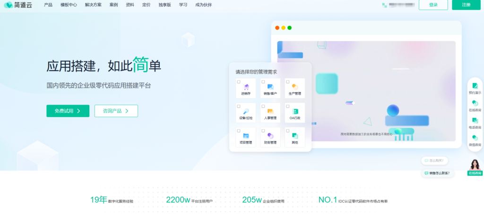Click the 咨询产品 outlined button
The height and width of the screenshot is (214, 484).
tap(116, 111)
